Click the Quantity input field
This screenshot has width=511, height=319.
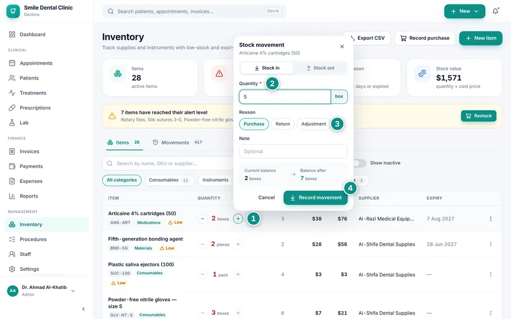(285, 96)
